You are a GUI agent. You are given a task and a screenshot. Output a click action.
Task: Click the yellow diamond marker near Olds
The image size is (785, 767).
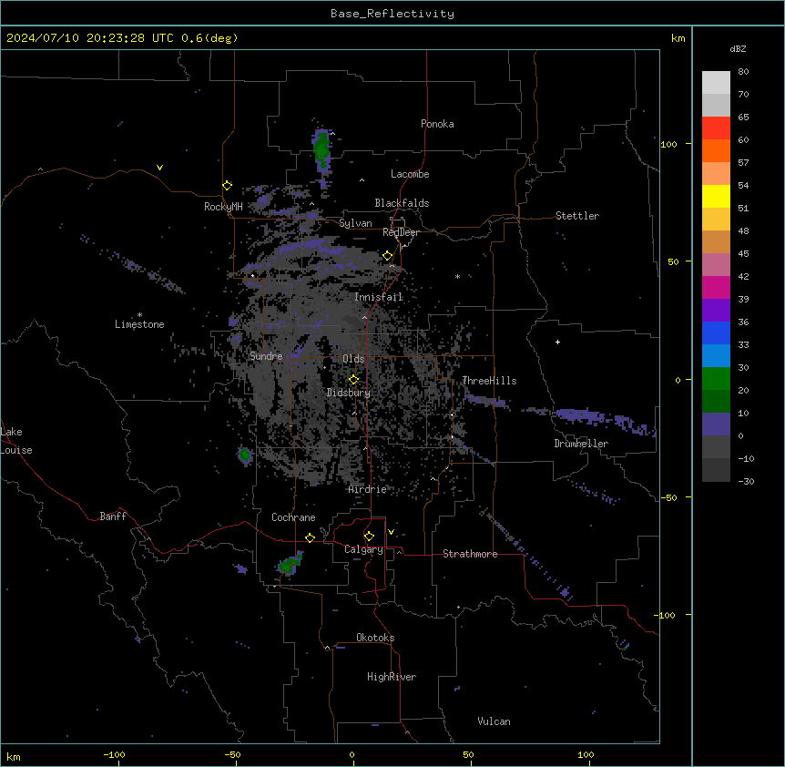point(353,380)
